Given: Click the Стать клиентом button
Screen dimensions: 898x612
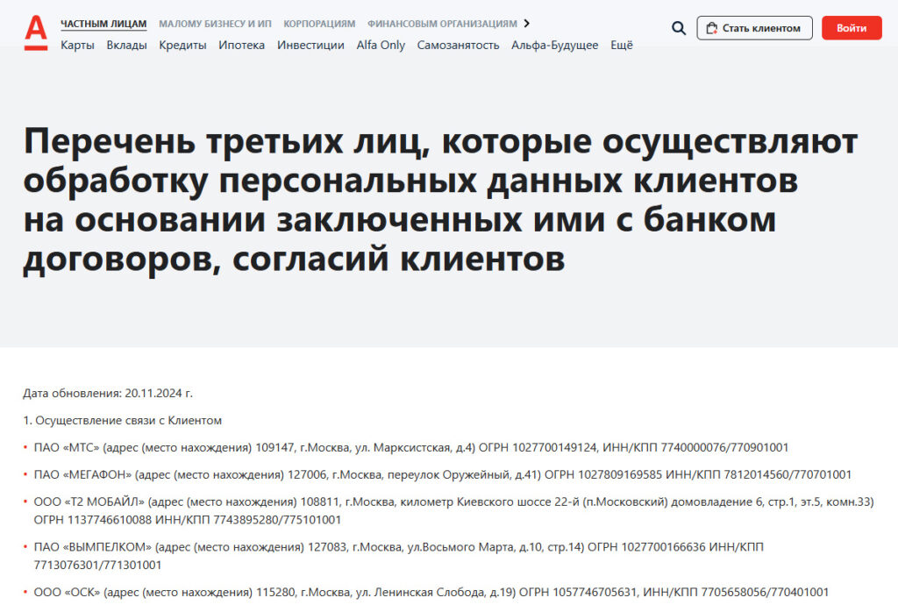Looking at the screenshot, I should tap(754, 28).
